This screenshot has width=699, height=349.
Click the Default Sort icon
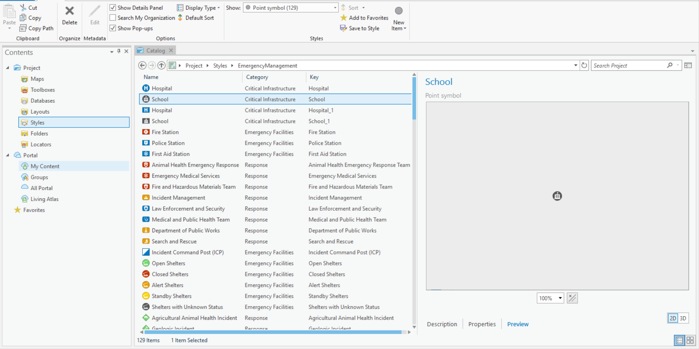tap(180, 18)
